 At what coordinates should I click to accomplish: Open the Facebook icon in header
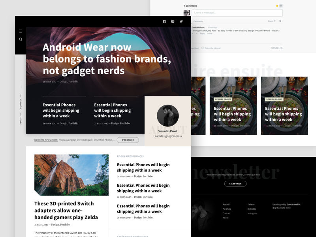[x=164, y=21]
